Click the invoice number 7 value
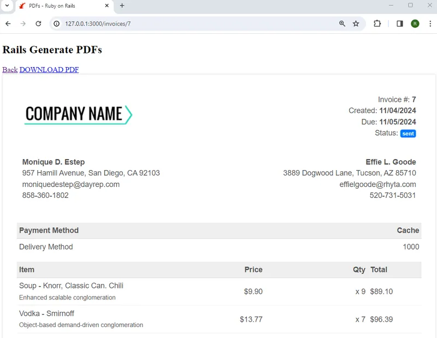Screen dimensions: 437x338 click(x=414, y=99)
